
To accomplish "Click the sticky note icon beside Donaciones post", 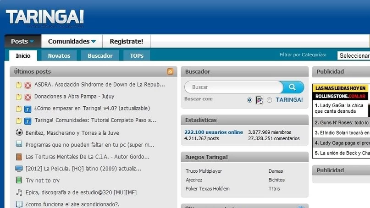I will pos(19,97).
